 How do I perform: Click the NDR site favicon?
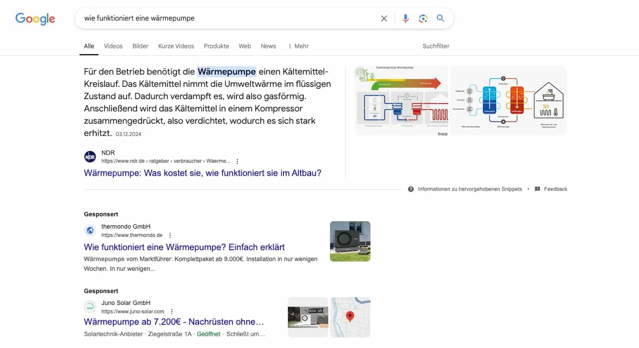click(x=90, y=157)
